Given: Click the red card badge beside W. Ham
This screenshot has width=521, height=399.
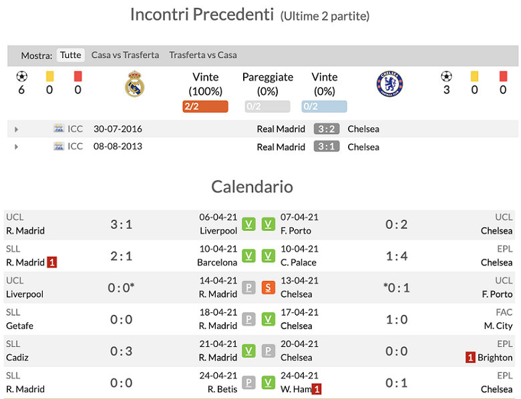Looking at the screenshot, I should click(317, 389).
